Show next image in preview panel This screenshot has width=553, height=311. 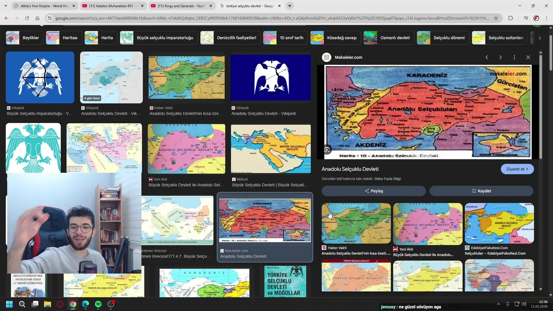pos(500,57)
